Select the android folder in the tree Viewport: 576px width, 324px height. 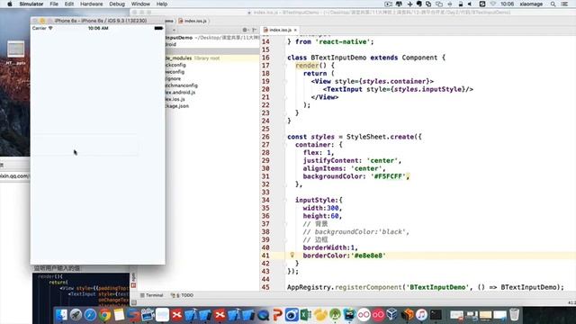pyautogui.click(x=171, y=44)
